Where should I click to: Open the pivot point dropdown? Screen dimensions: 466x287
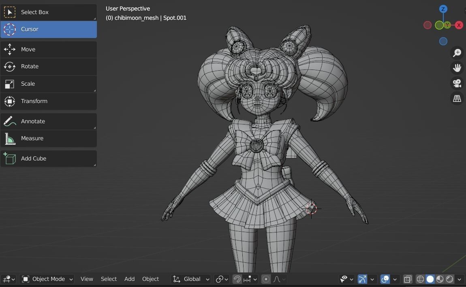point(222,279)
